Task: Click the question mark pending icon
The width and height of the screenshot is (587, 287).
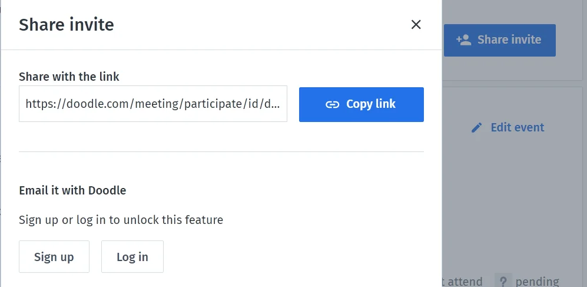Action: coord(503,281)
